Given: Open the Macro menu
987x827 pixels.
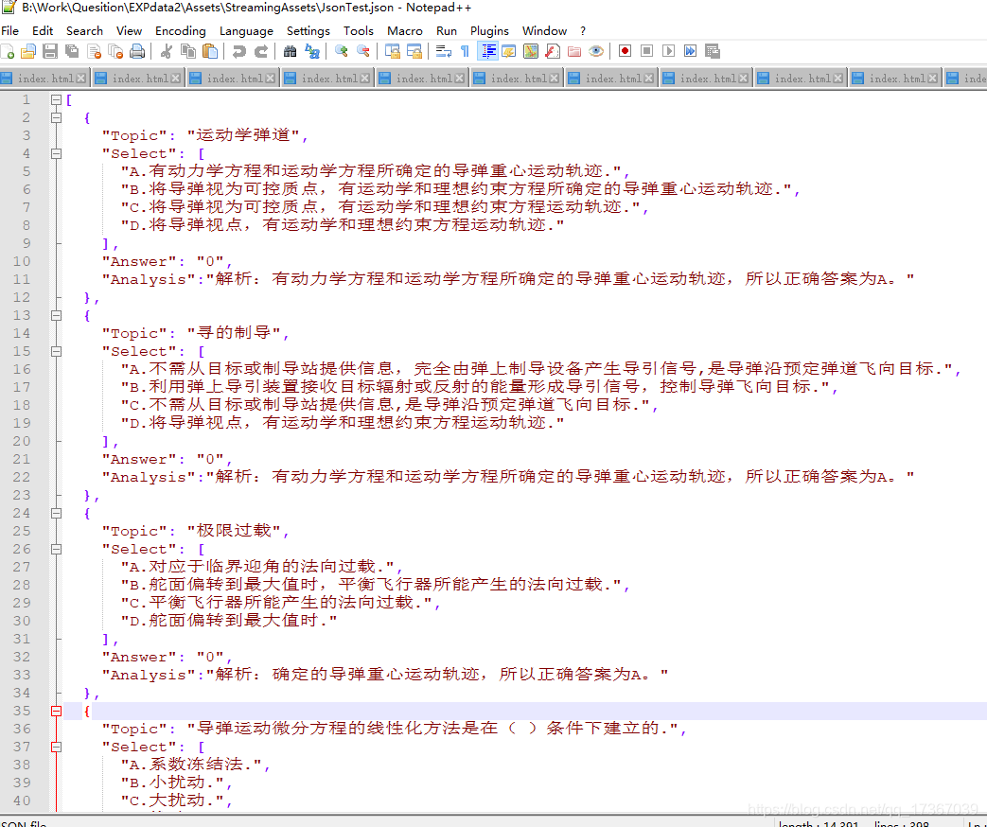Looking at the screenshot, I should tap(405, 30).
